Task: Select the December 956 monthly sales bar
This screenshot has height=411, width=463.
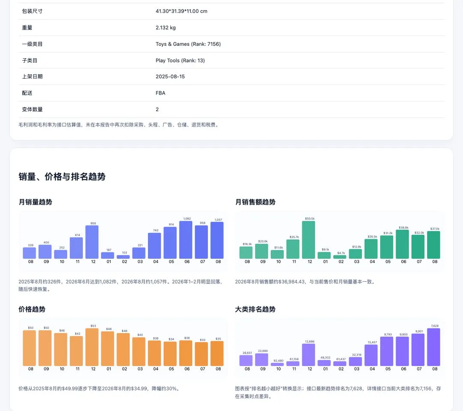Action: [x=93, y=242]
